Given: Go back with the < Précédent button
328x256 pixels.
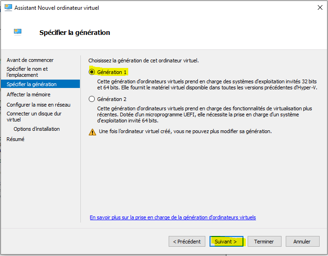Looking at the screenshot, I should (x=187, y=242).
